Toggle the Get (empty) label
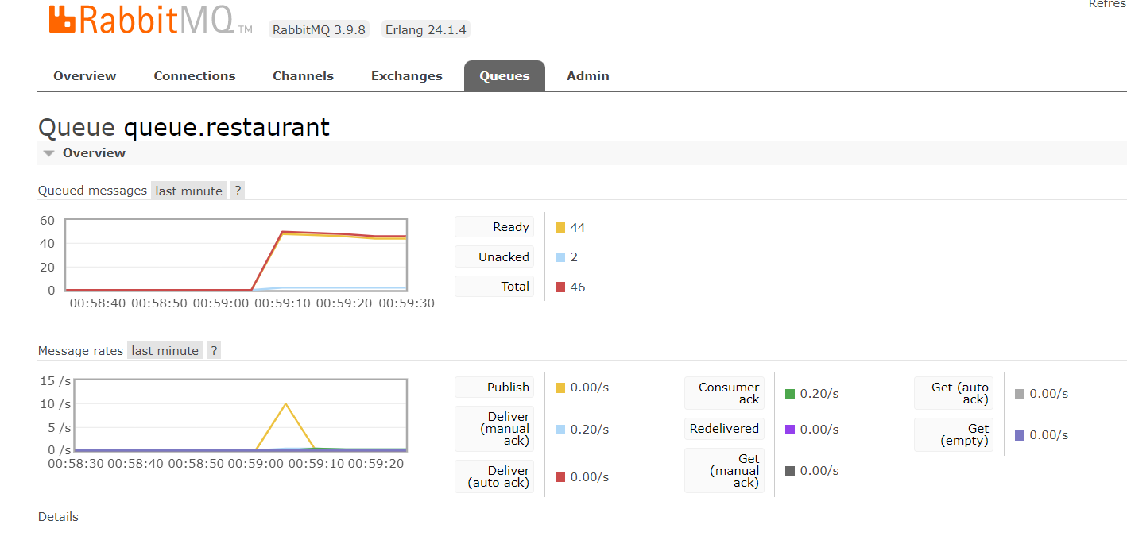 (x=954, y=434)
